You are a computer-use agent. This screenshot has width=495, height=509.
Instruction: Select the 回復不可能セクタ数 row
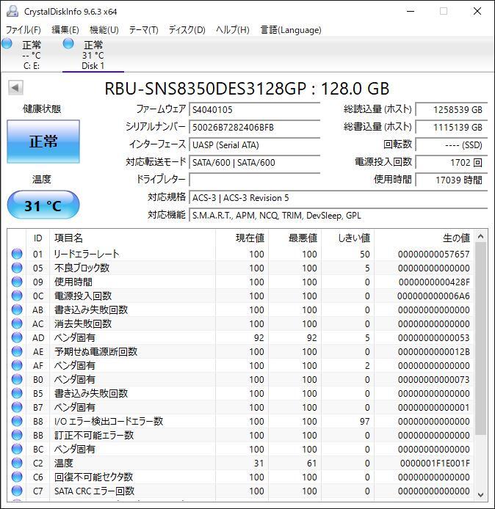240,477
